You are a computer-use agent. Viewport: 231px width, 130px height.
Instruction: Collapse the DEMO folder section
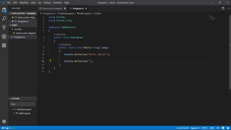click(x=10, y=25)
